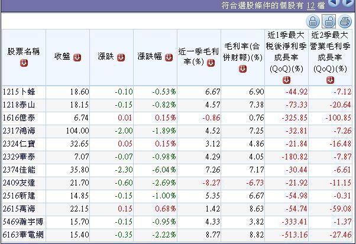Open stock 5469瀚宇博
Viewport: 356px width, 244px height.
click(23, 222)
